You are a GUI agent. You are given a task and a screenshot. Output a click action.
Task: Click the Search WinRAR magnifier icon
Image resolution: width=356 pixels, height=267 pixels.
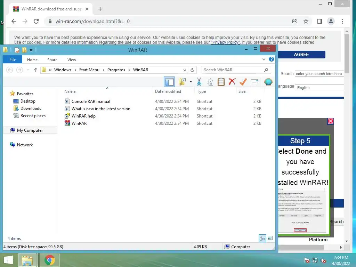click(x=266, y=70)
